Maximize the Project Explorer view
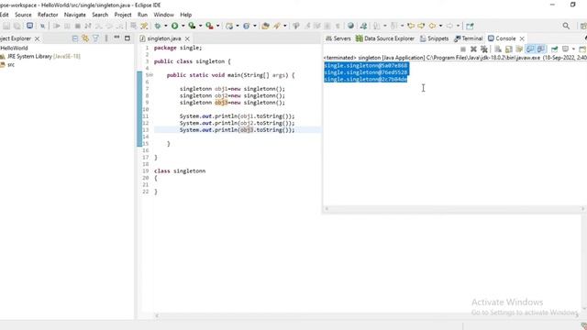 tap(127, 38)
